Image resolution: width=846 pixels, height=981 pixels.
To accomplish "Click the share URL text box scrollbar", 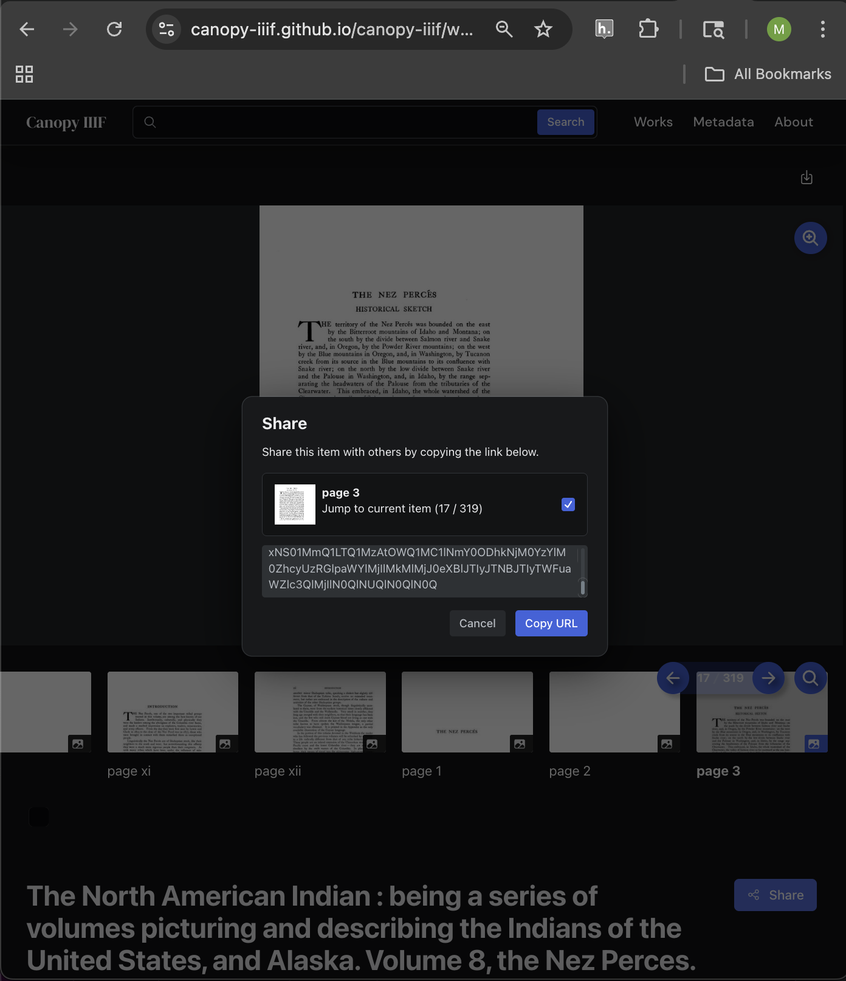I will tap(582, 572).
